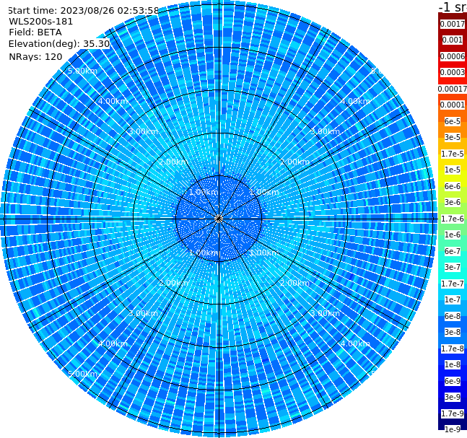This screenshot has height=438, width=467.
Task: Click the northeast 3.00km range ring label
Action: click(325, 131)
